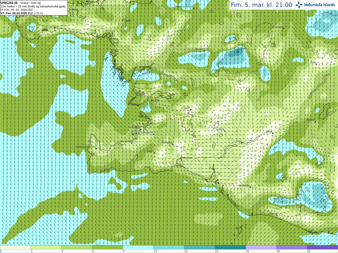The image size is (338, 253).
Task: Click the Hólmsheiði station dot marker
Action: [153, 134]
